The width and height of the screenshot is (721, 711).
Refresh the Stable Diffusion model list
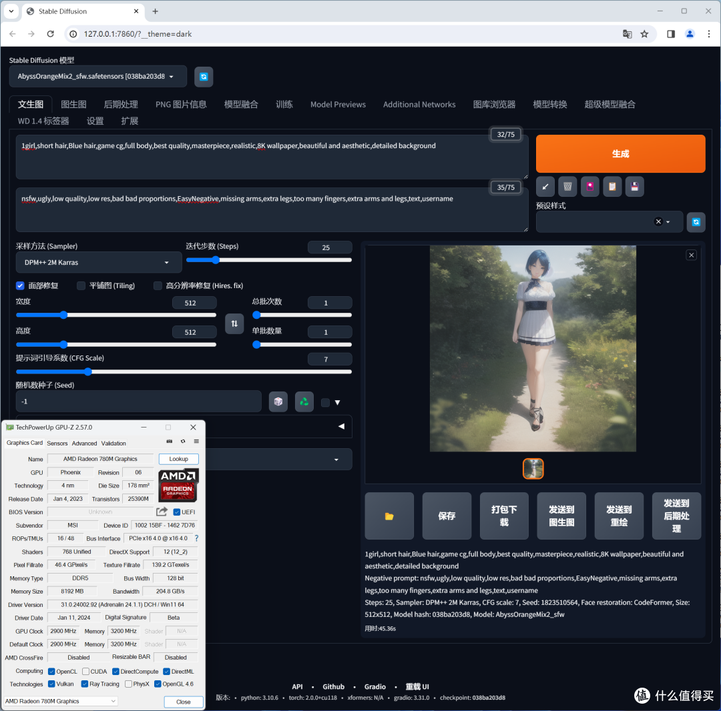click(203, 77)
